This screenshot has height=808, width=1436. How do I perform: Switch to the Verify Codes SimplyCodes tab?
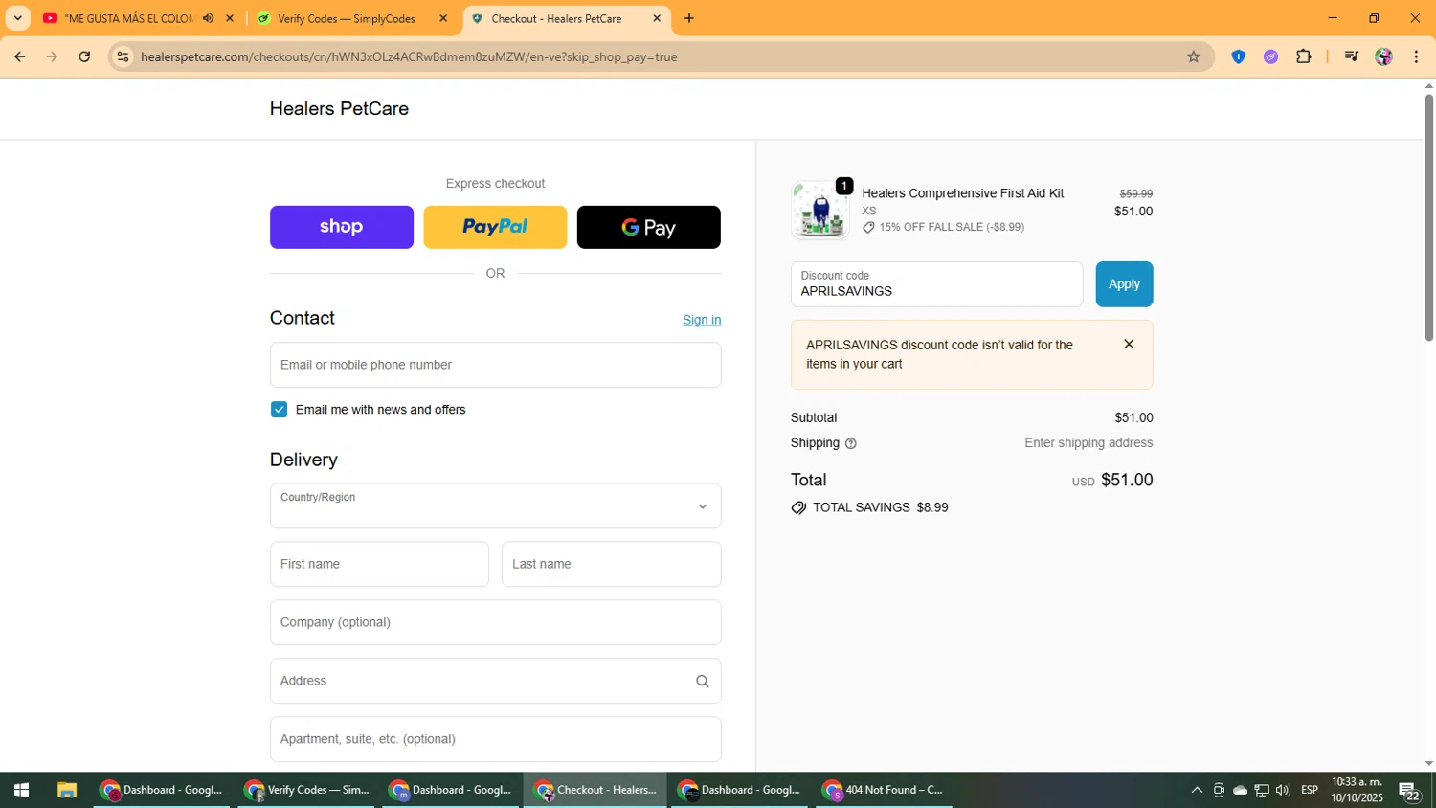pos(346,18)
